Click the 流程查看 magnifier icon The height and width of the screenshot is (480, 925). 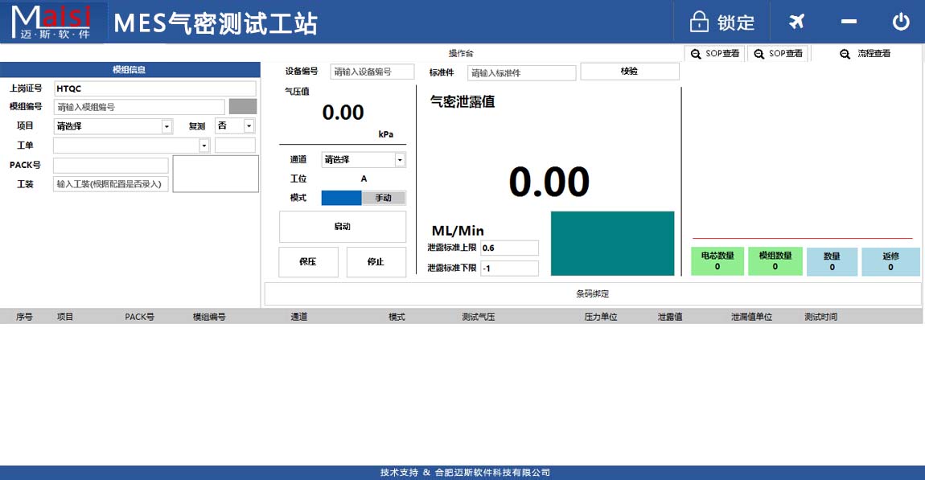point(843,55)
